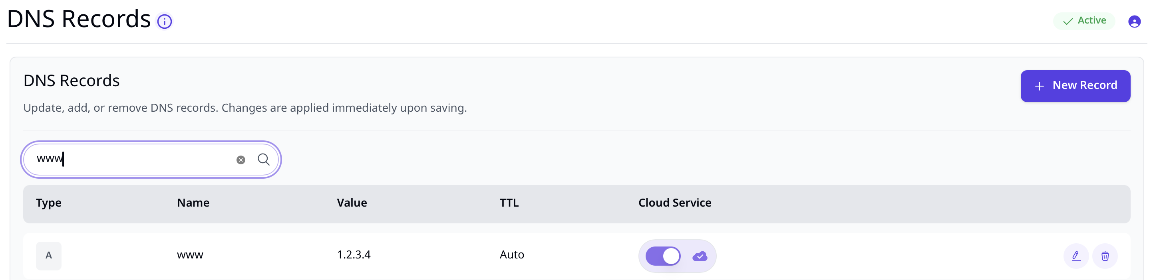Sort by Name column header
Image resolution: width=1153 pixels, height=280 pixels.
point(193,203)
